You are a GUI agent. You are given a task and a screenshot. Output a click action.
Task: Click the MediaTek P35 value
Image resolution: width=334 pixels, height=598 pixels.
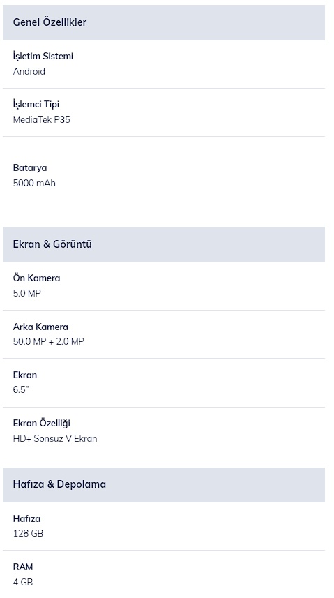(42, 120)
